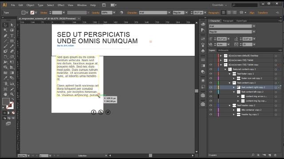Collapse 'feat header copy 2' group
Image resolution: width=284 pixels, height=159 pixels.
tap(229, 105)
